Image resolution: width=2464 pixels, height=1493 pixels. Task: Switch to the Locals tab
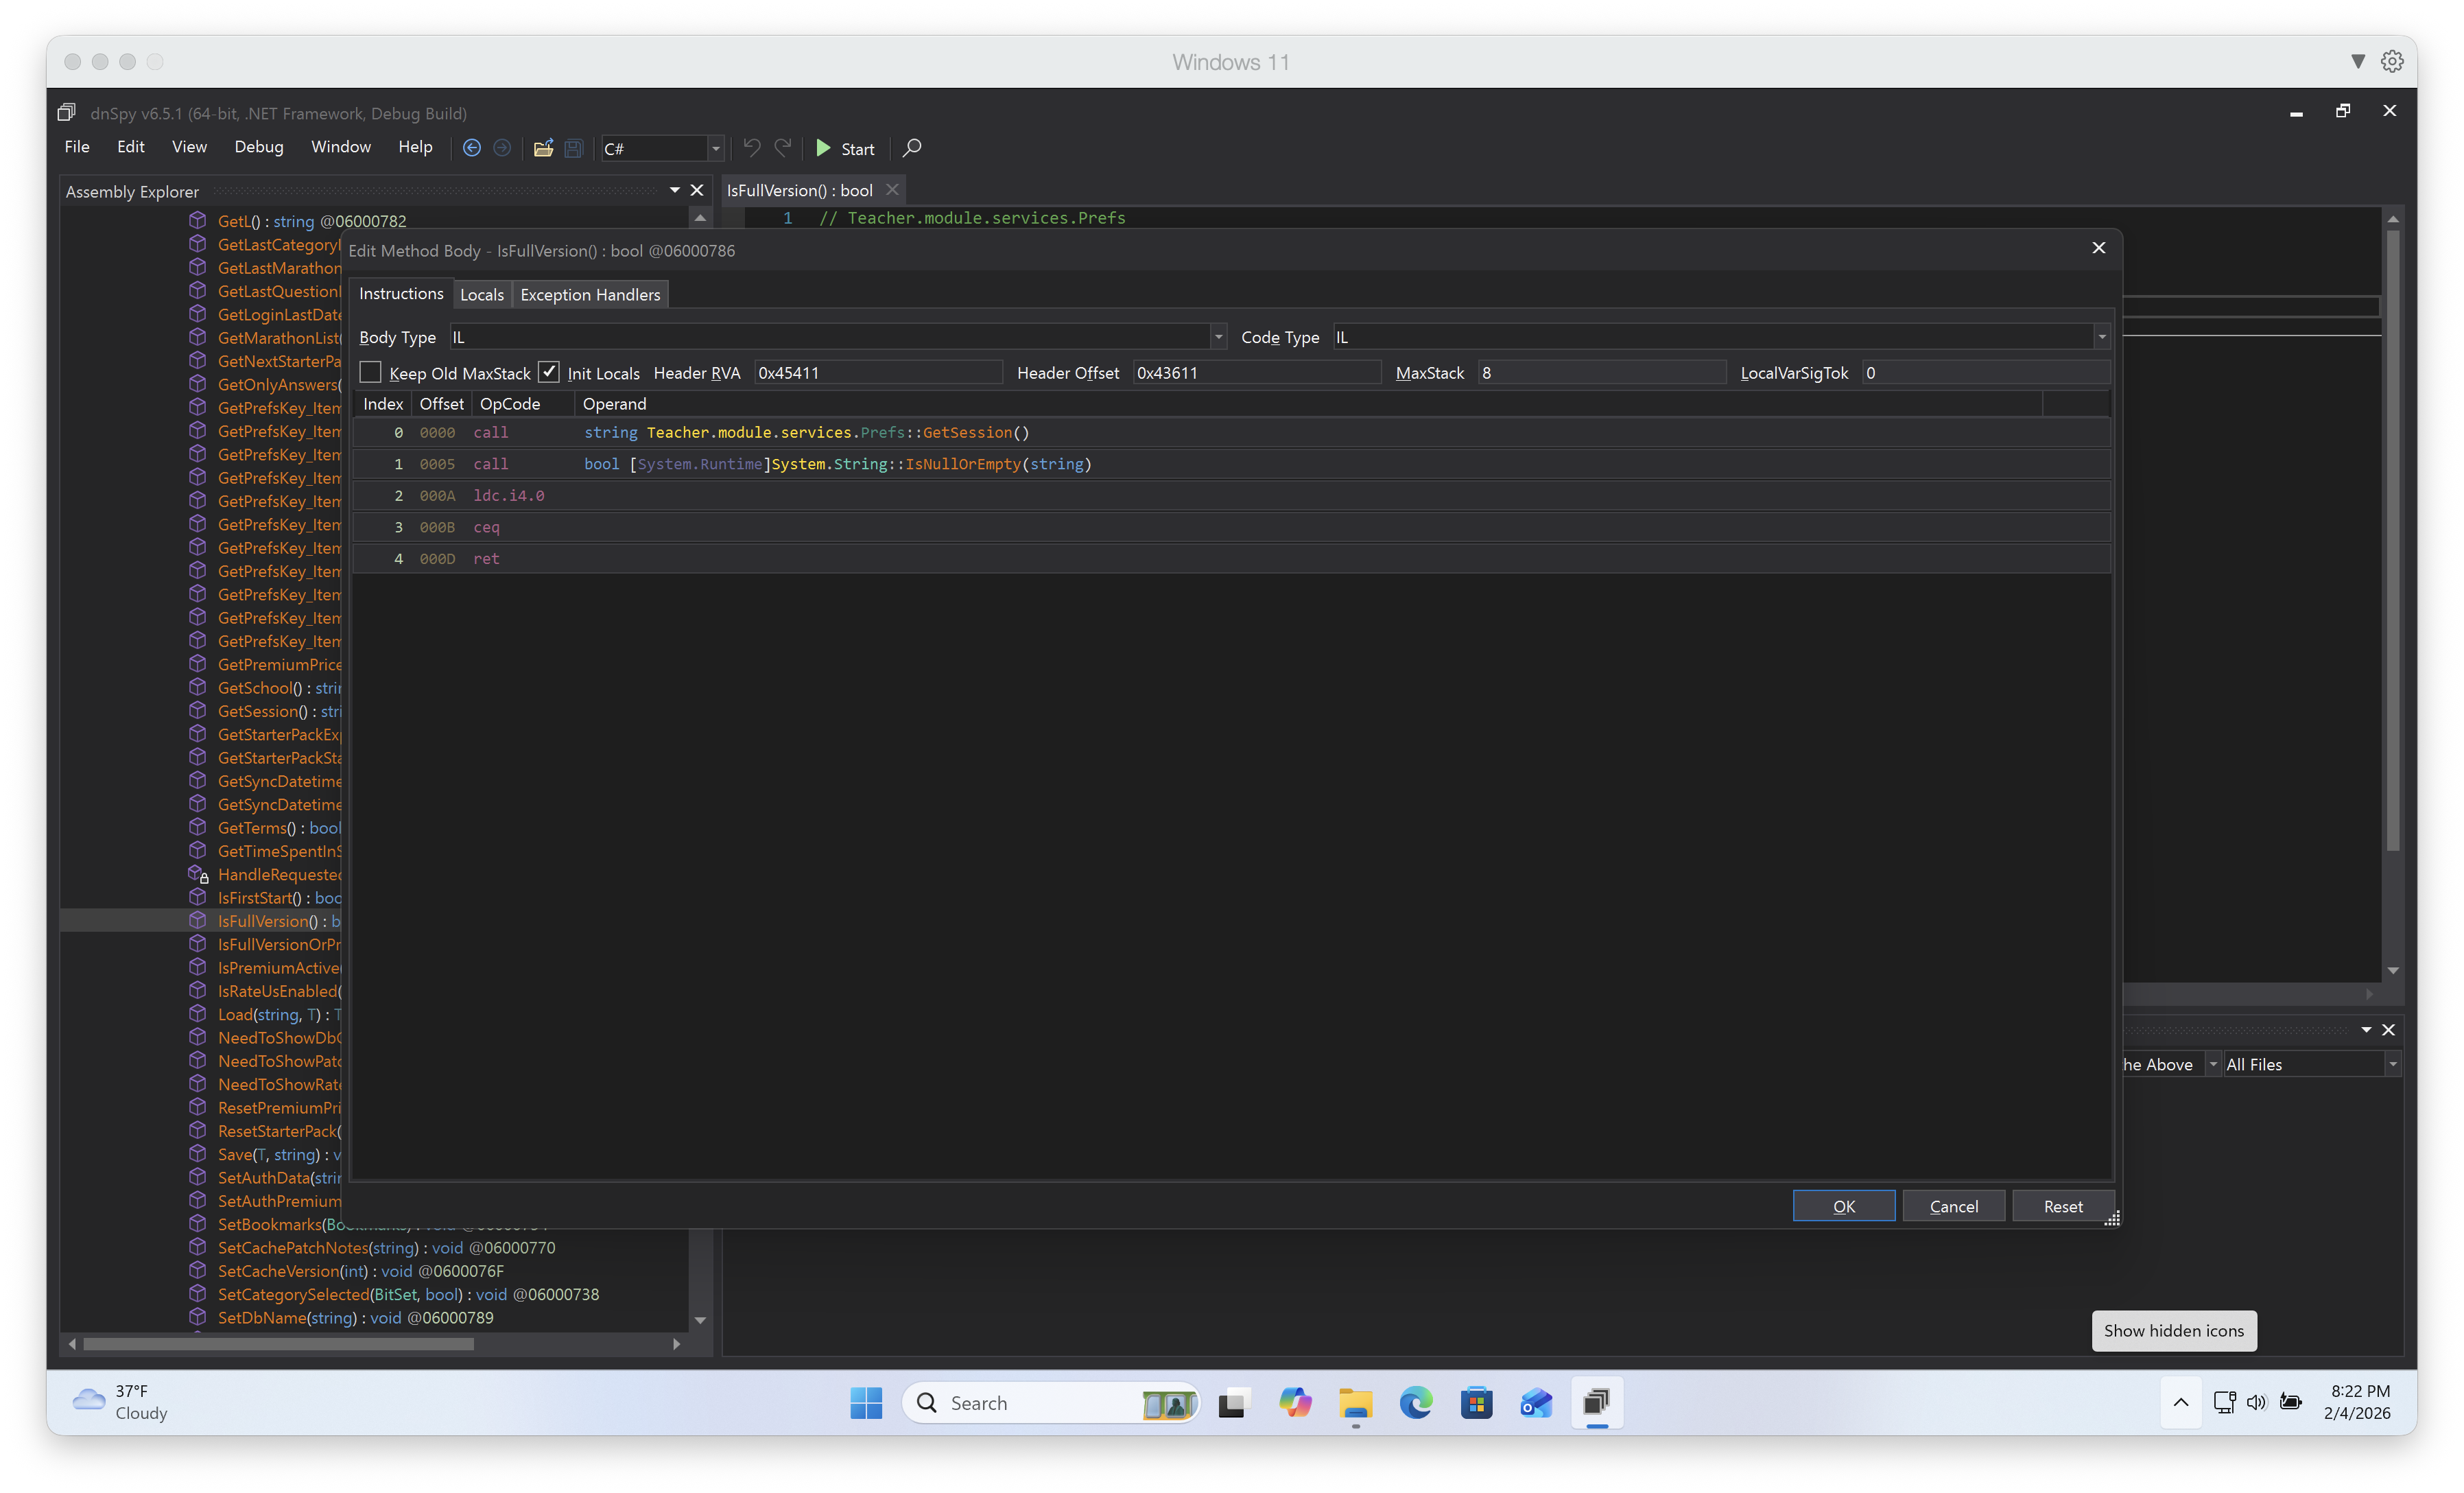[x=481, y=295]
